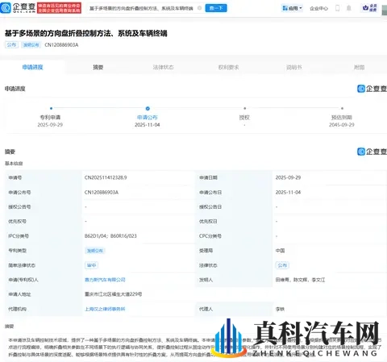Focus the patent name search box
This screenshot has height=362, width=387.
tap(141, 8)
